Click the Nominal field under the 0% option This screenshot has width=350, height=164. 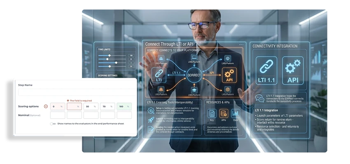pyautogui.click(x=58, y=115)
